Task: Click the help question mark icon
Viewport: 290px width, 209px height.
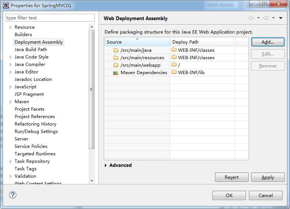Action: click(x=13, y=195)
